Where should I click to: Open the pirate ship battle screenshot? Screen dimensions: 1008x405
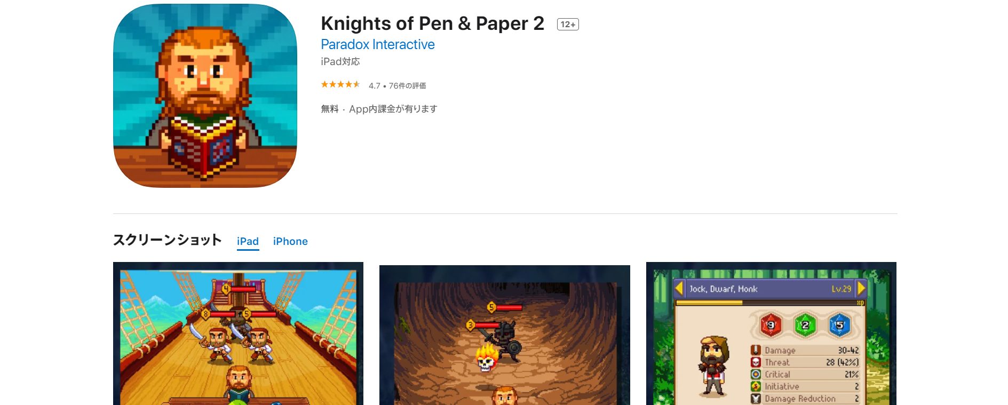click(238, 333)
